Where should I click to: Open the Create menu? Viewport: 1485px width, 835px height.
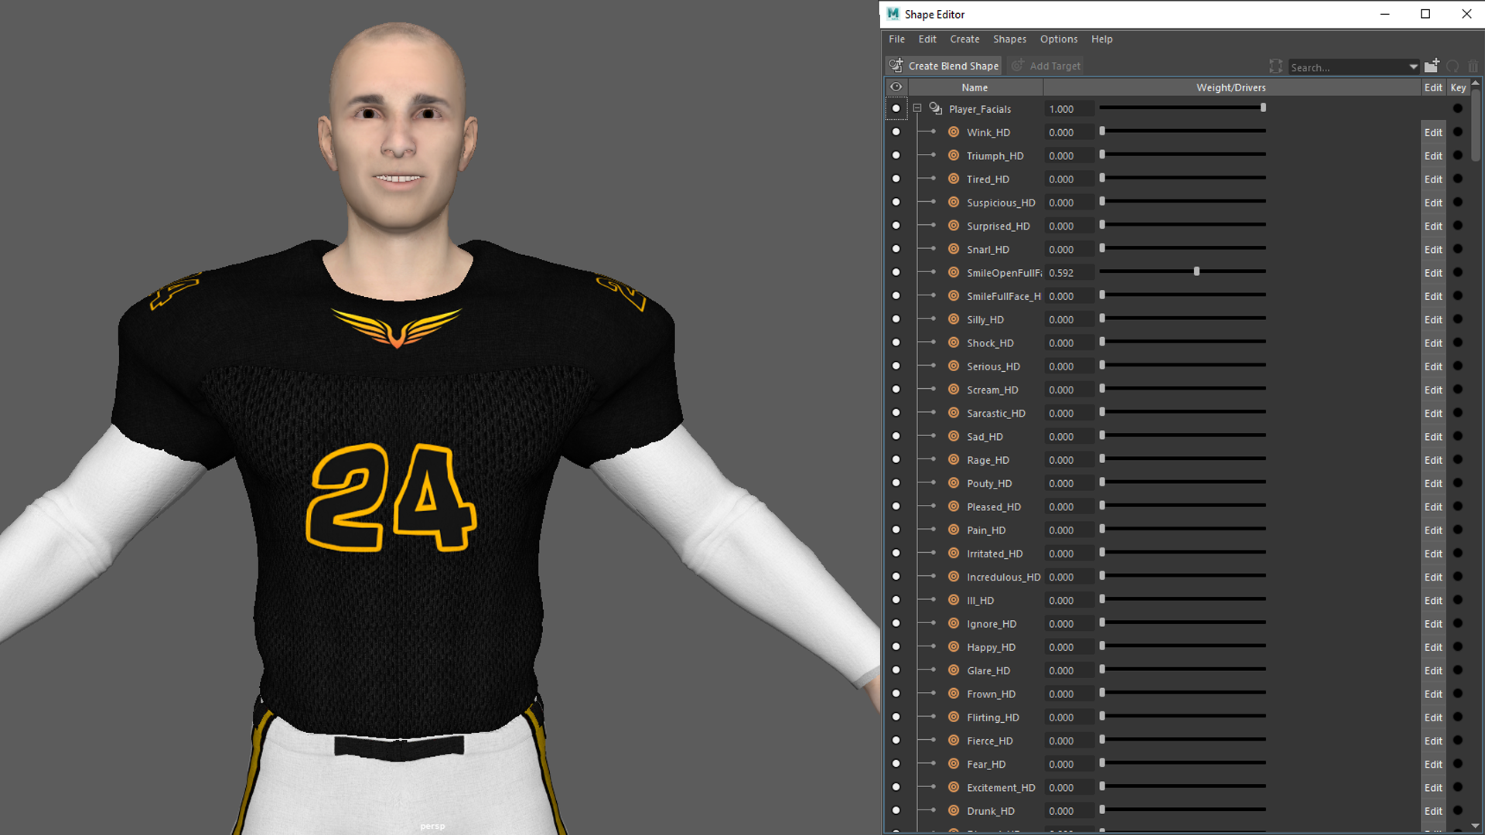(x=964, y=39)
